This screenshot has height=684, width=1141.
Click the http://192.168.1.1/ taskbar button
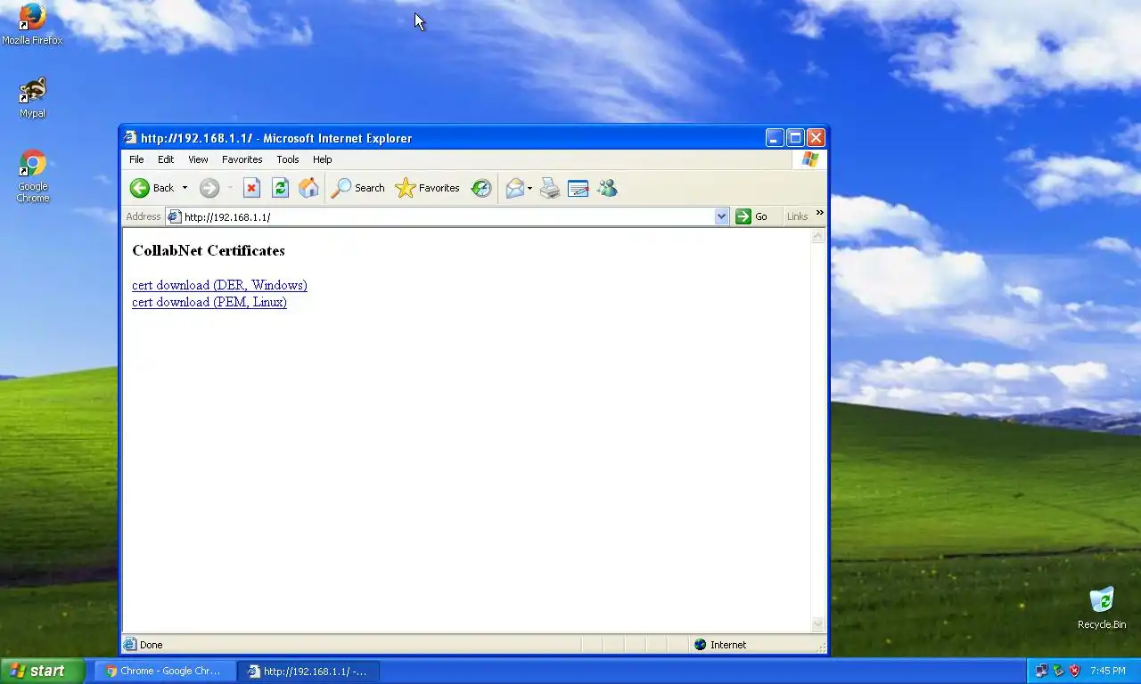point(309,671)
